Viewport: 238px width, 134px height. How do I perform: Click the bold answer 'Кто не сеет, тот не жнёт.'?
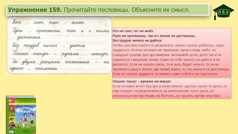point(133,31)
